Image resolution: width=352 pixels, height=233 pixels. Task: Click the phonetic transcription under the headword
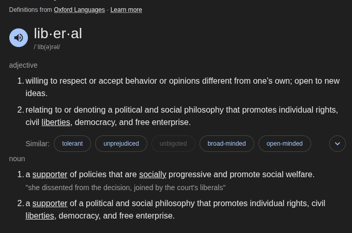[x=47, y=47]
